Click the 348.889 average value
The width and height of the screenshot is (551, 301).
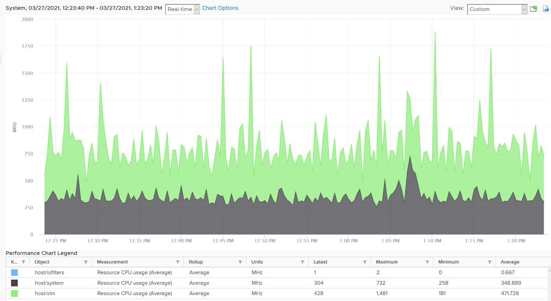point(511,283)
